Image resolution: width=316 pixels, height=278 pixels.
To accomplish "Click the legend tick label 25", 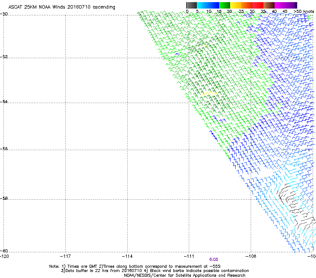I will pyautogui.click(x=241, y=12).
